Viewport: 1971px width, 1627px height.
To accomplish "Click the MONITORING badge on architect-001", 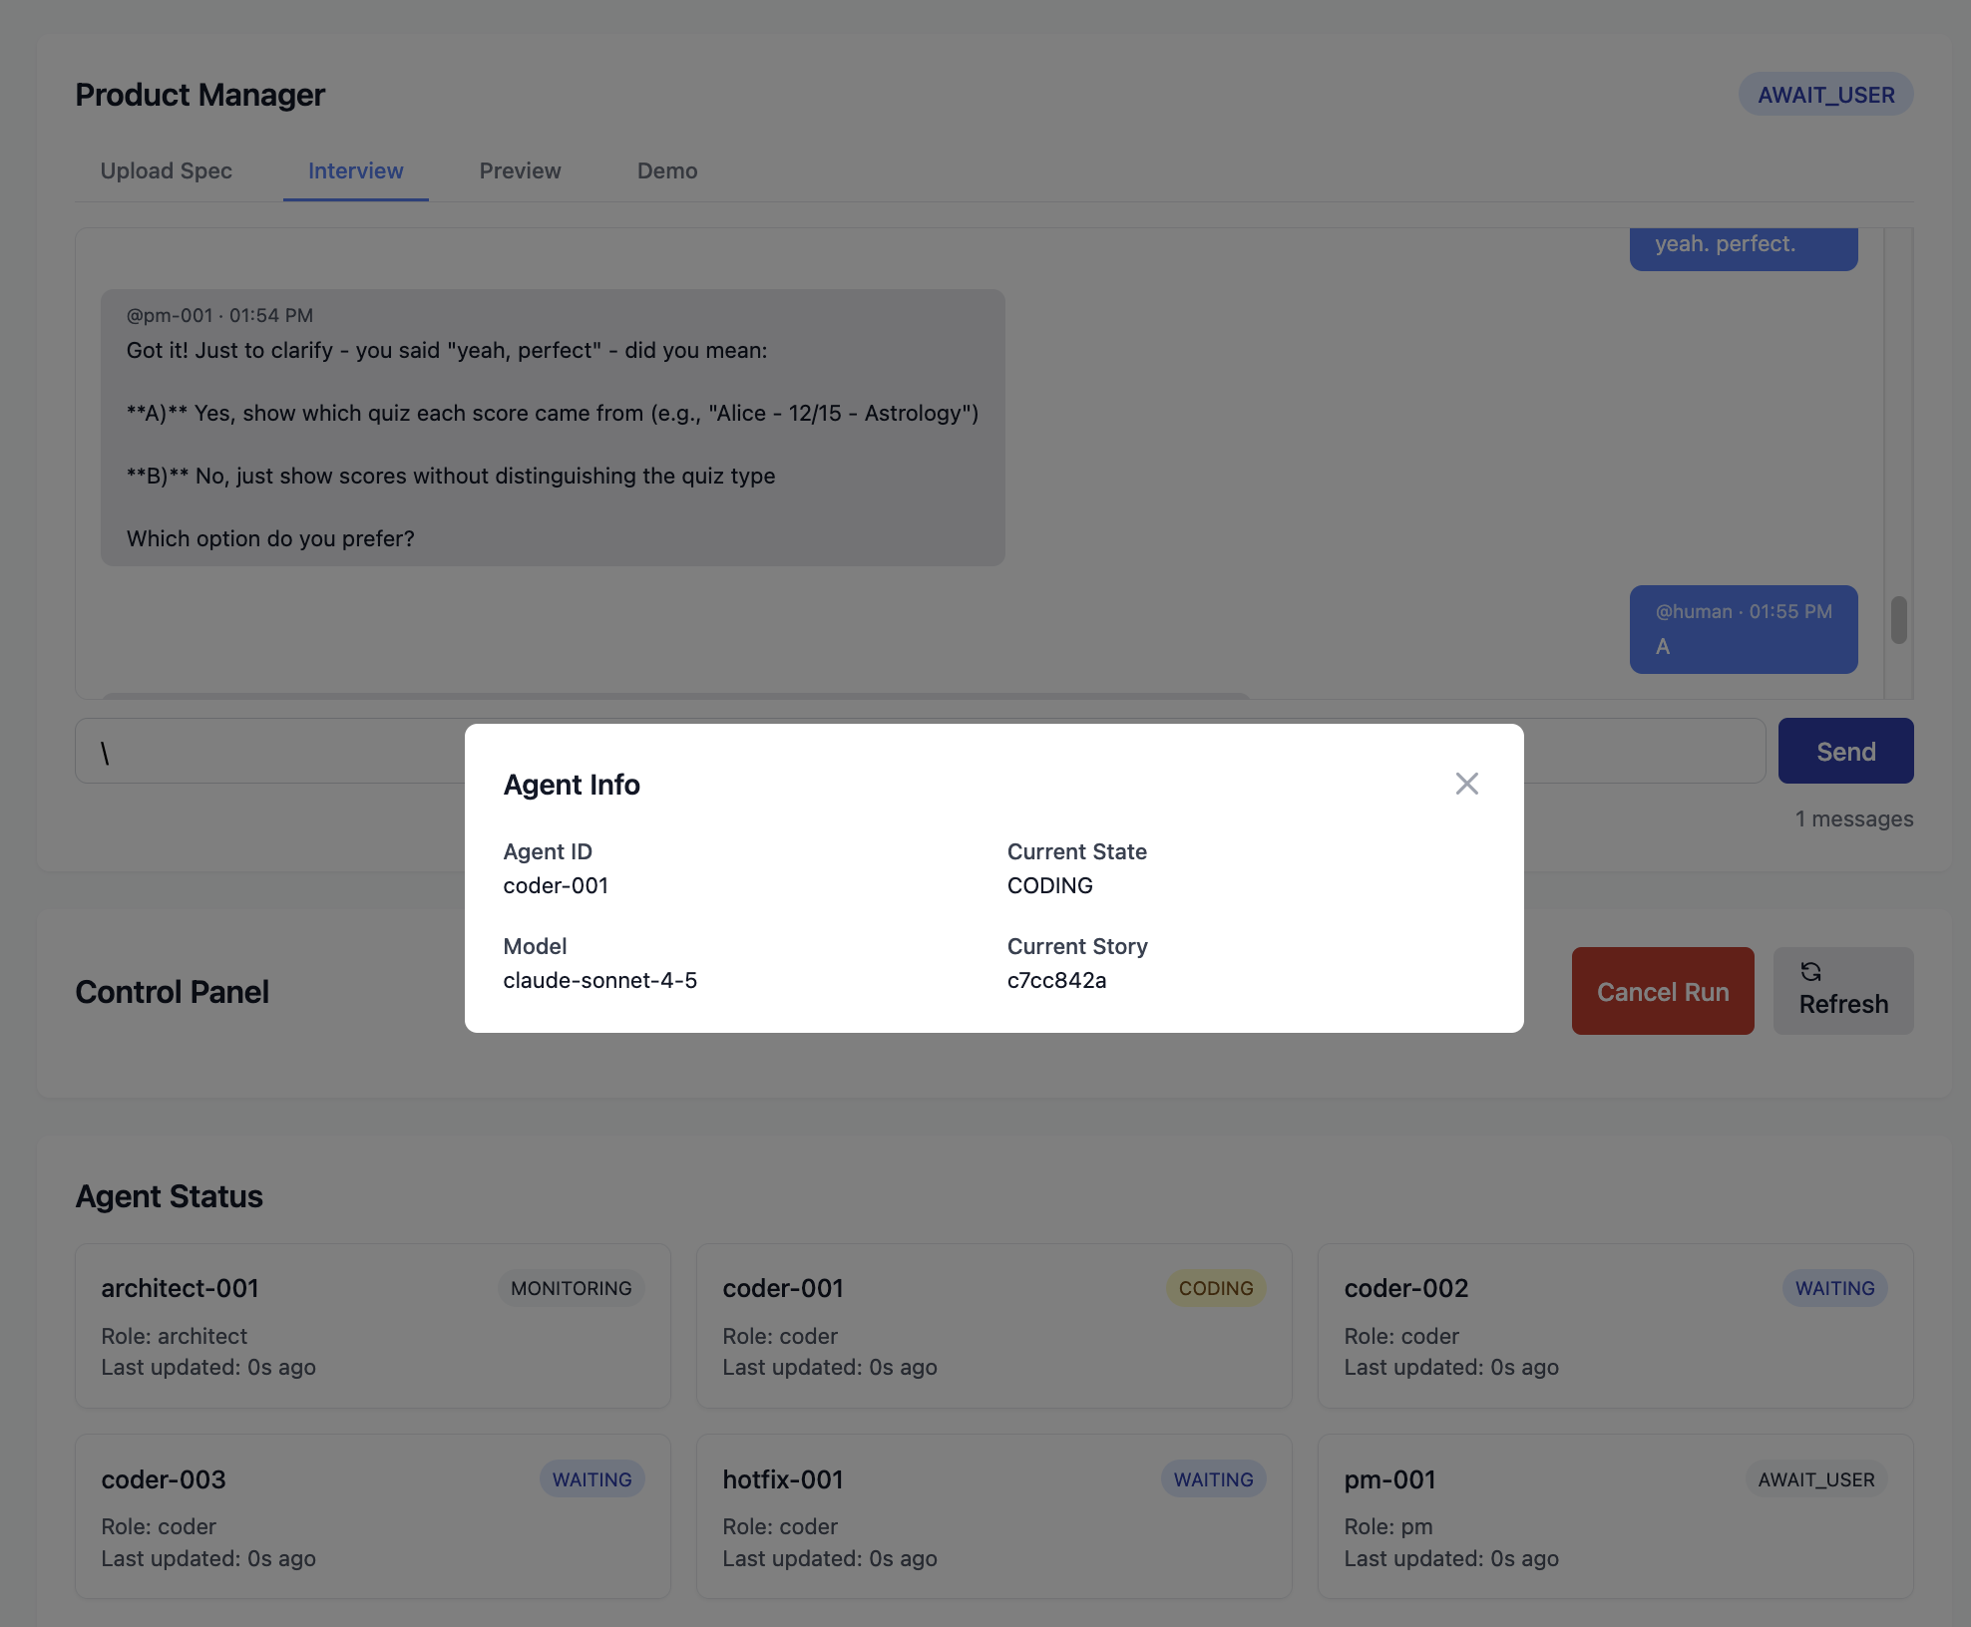I will point(571,1288).
